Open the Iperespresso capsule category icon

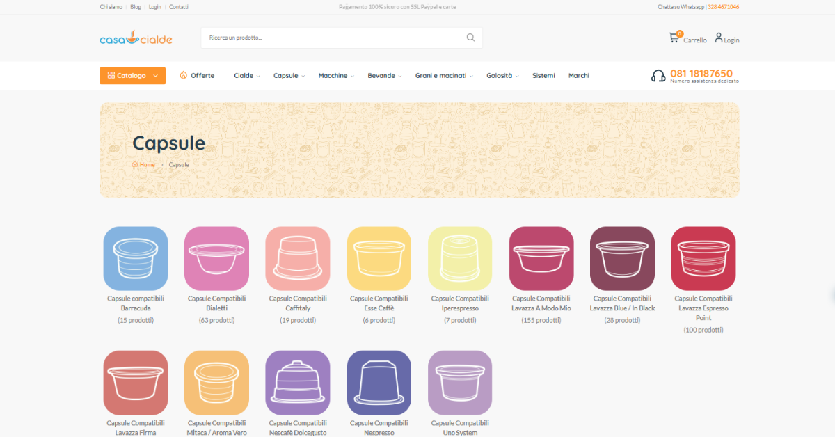tap(460, 258)
